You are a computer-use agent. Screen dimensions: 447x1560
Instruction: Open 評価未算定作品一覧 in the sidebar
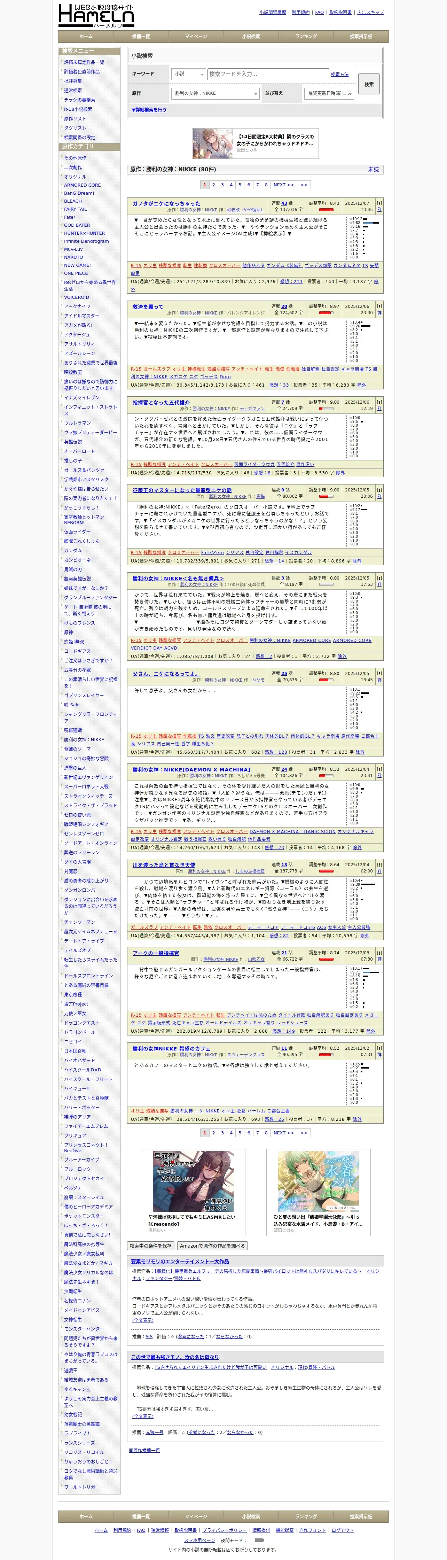(x=84, y=62)
